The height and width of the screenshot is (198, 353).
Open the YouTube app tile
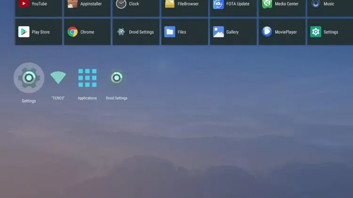pyautogui.click(x=39, y=8)
